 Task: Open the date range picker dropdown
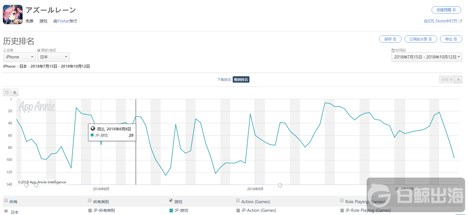tap(427, 57)
